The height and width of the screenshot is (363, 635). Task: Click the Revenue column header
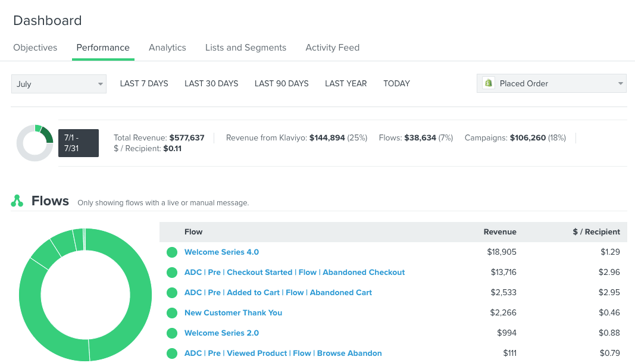tap(500, 231)
